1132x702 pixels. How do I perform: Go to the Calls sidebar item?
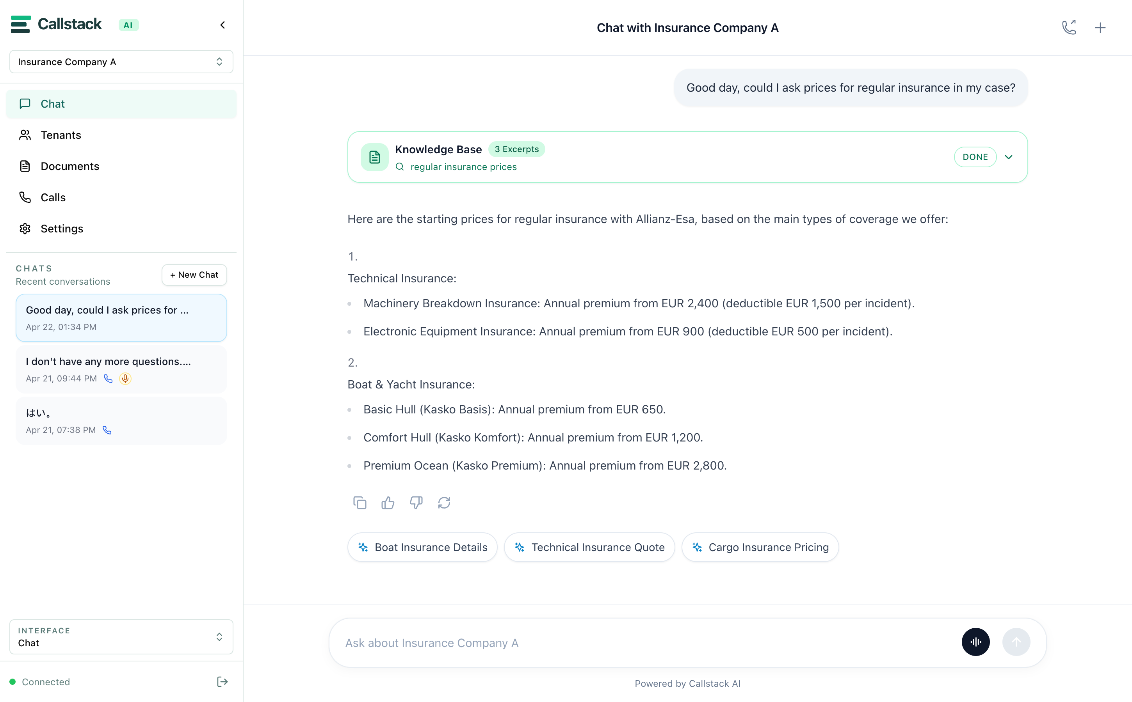coord(53,197)
